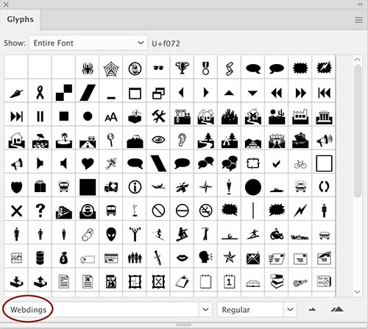Choose the motorcycle glyph
This screenshot has height=329, width=368.
point(277,234)
